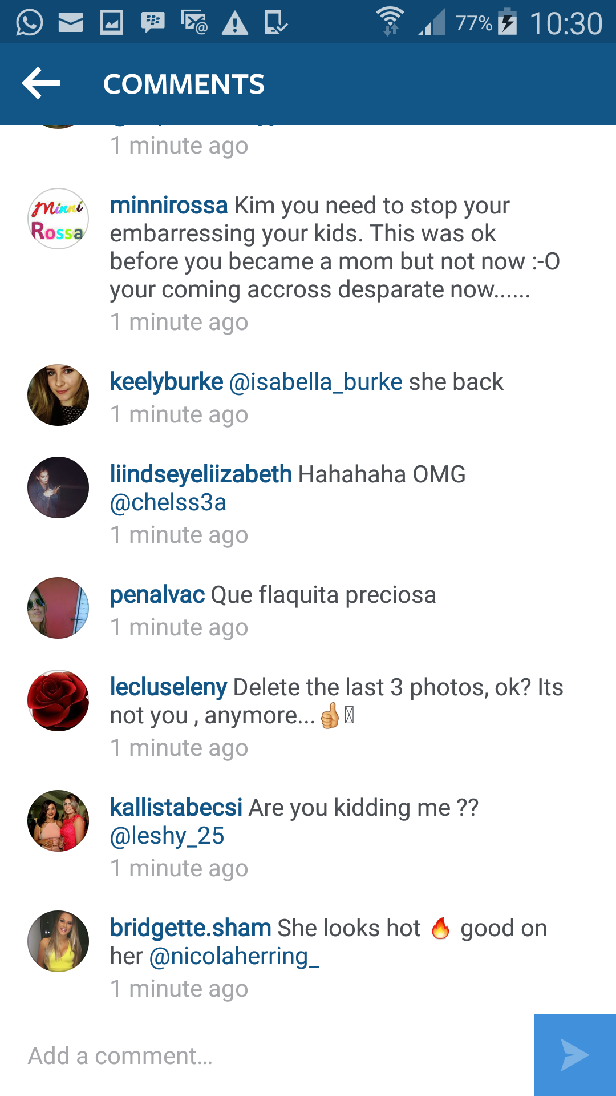Tap the Wi-Fi signal indicator

point(390,22)
